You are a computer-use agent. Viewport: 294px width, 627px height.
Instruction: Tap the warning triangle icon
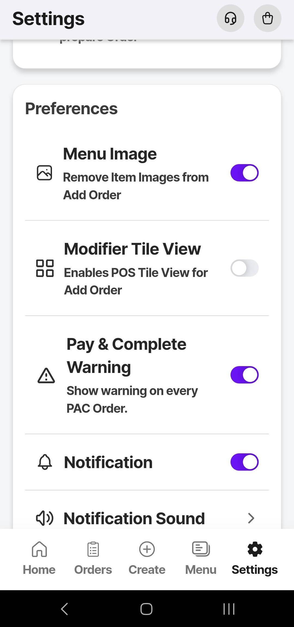[46, 376]
